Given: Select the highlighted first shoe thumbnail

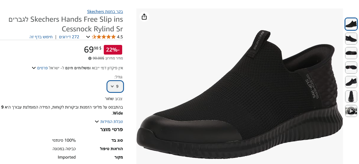Looking at the screenshot, I should (x=351, y=24).
